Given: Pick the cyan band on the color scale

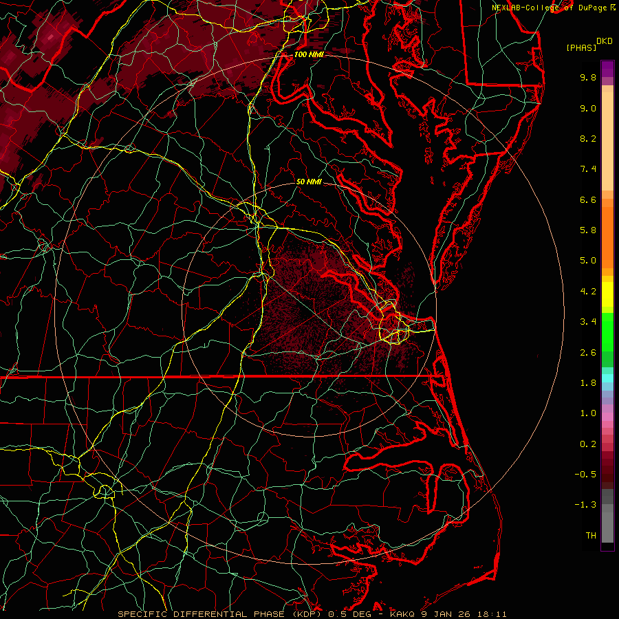Looking at the screenshot, I should tap(607, 378).
